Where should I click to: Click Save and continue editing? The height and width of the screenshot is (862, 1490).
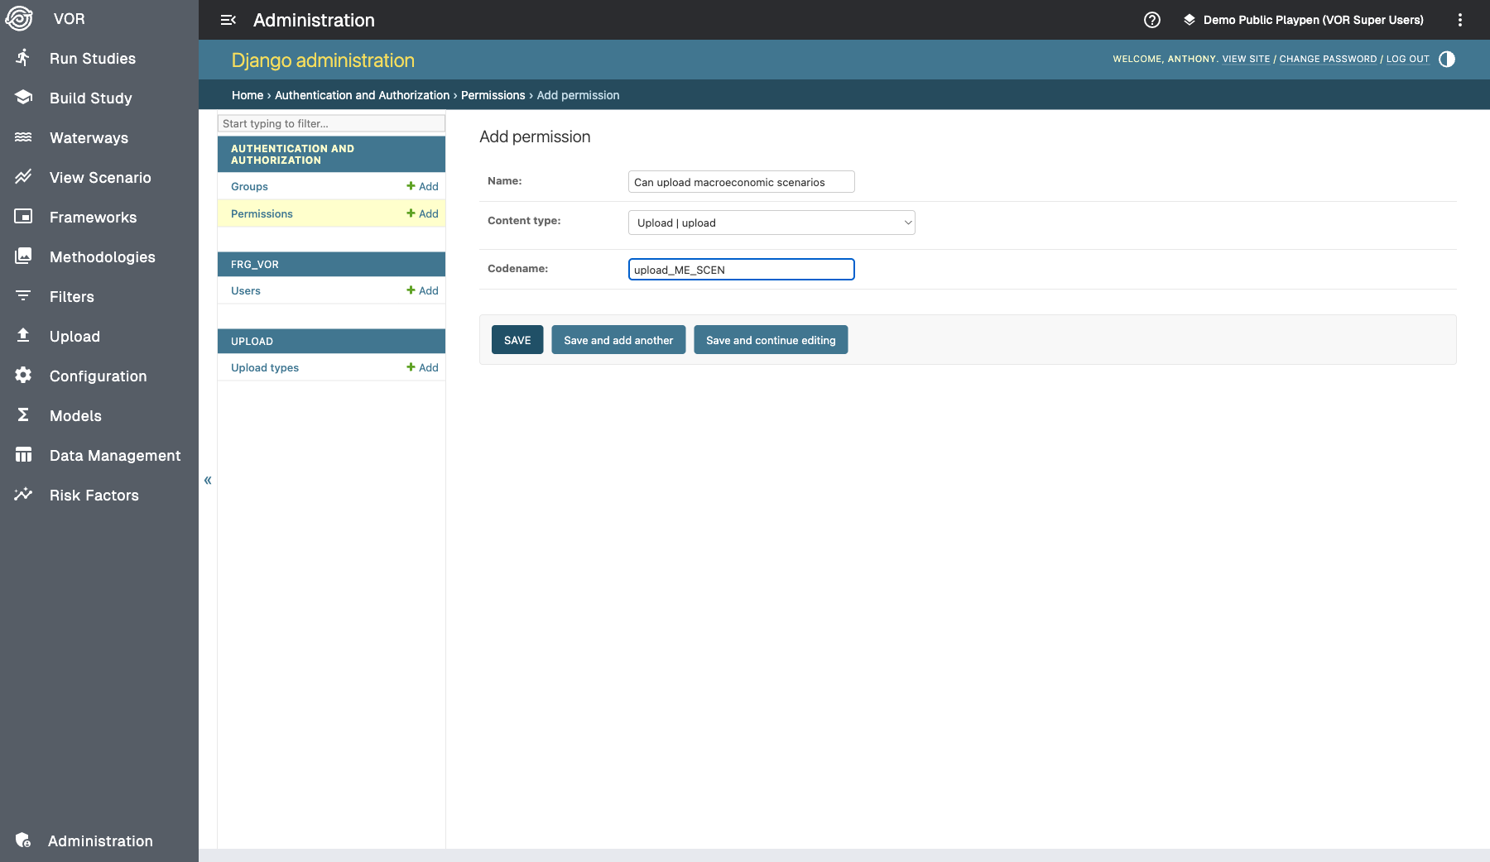771,340
